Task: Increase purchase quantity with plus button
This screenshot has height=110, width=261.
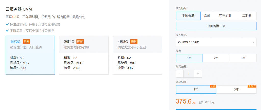Action: coord(198,74)
